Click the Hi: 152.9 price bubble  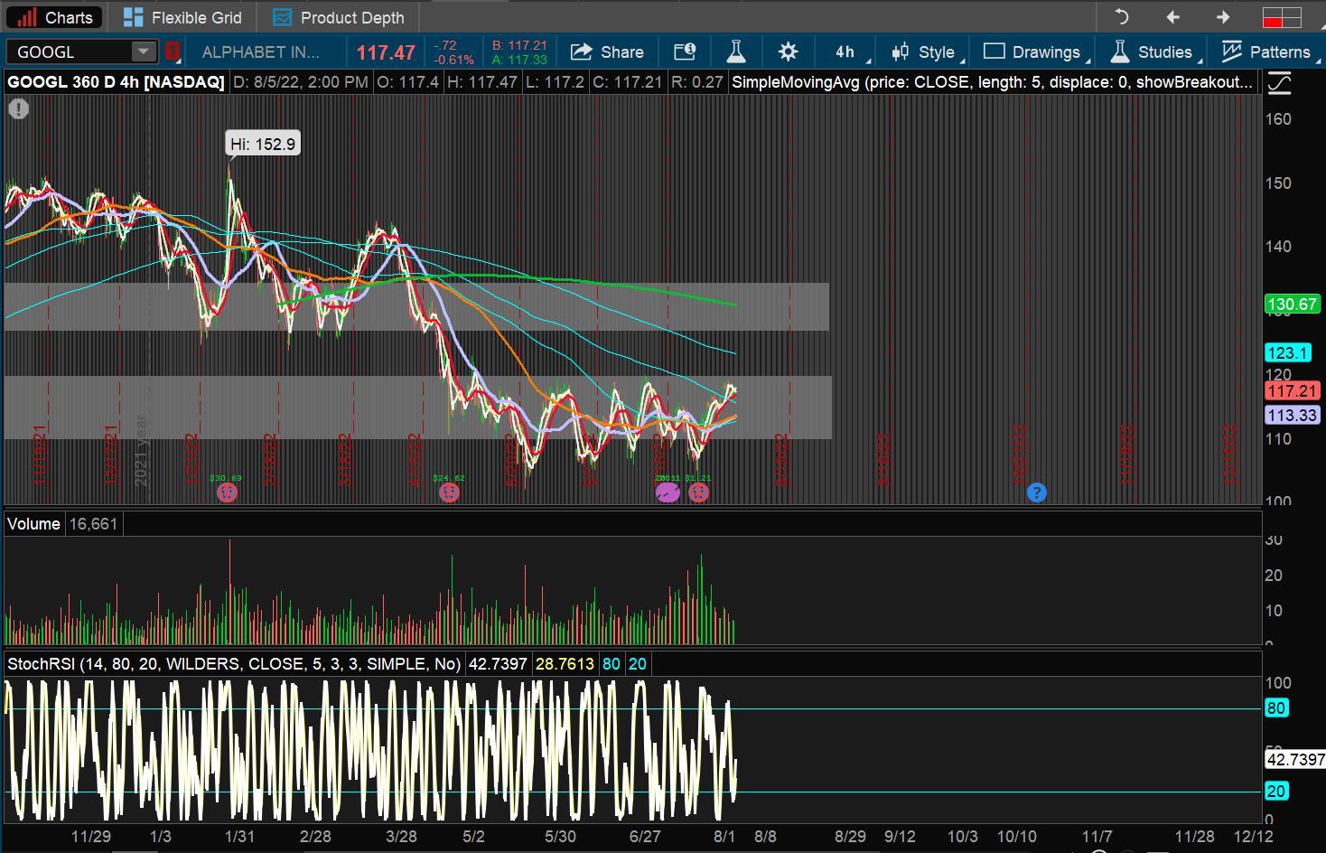[263, 144]
